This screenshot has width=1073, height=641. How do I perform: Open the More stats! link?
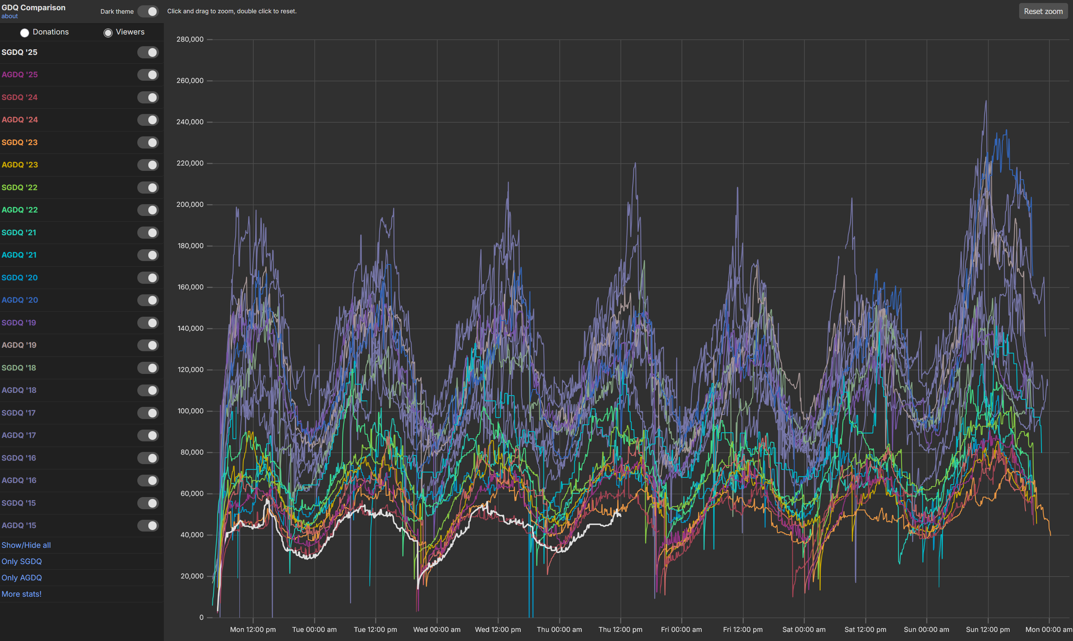point(22,594)
